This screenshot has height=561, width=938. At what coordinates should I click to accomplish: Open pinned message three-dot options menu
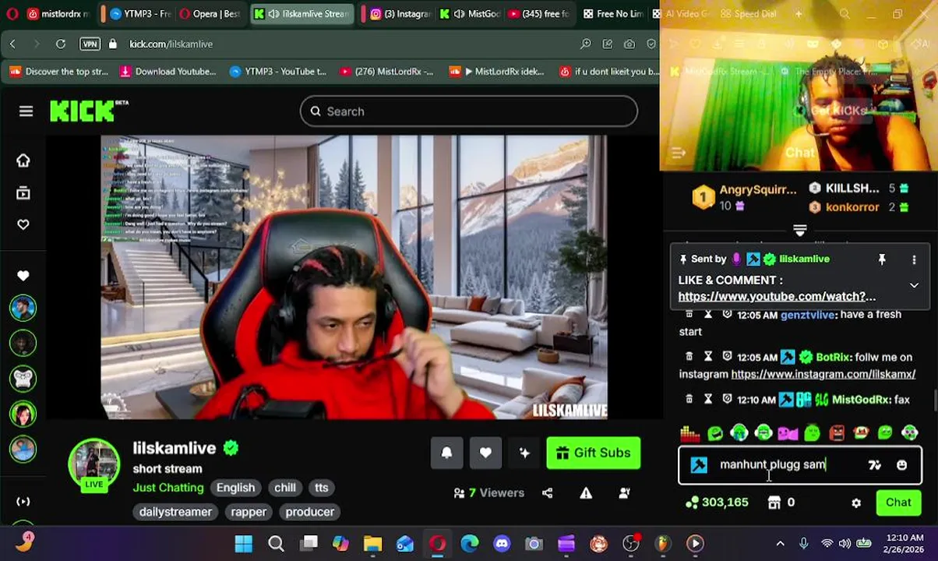914,259
